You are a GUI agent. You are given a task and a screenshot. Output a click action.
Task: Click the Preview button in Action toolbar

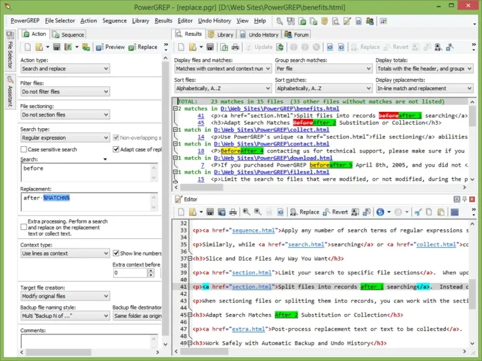tap(110, 47)
